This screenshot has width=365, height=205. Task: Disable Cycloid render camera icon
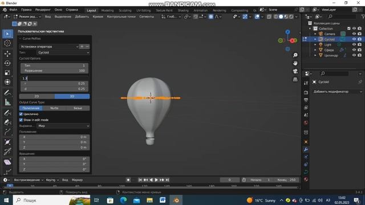[x=360, y=39]
